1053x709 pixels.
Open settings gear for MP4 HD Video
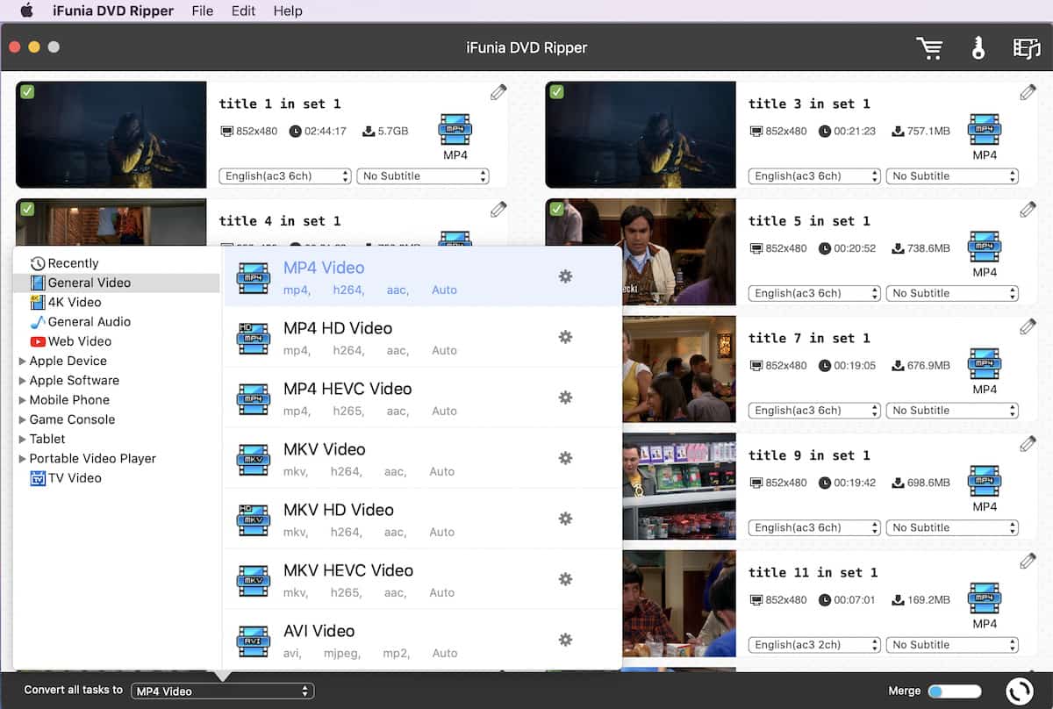point(565,337)
